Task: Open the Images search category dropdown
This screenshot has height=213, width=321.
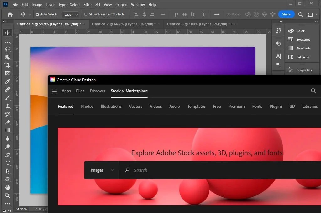Action: coord(102,170)
